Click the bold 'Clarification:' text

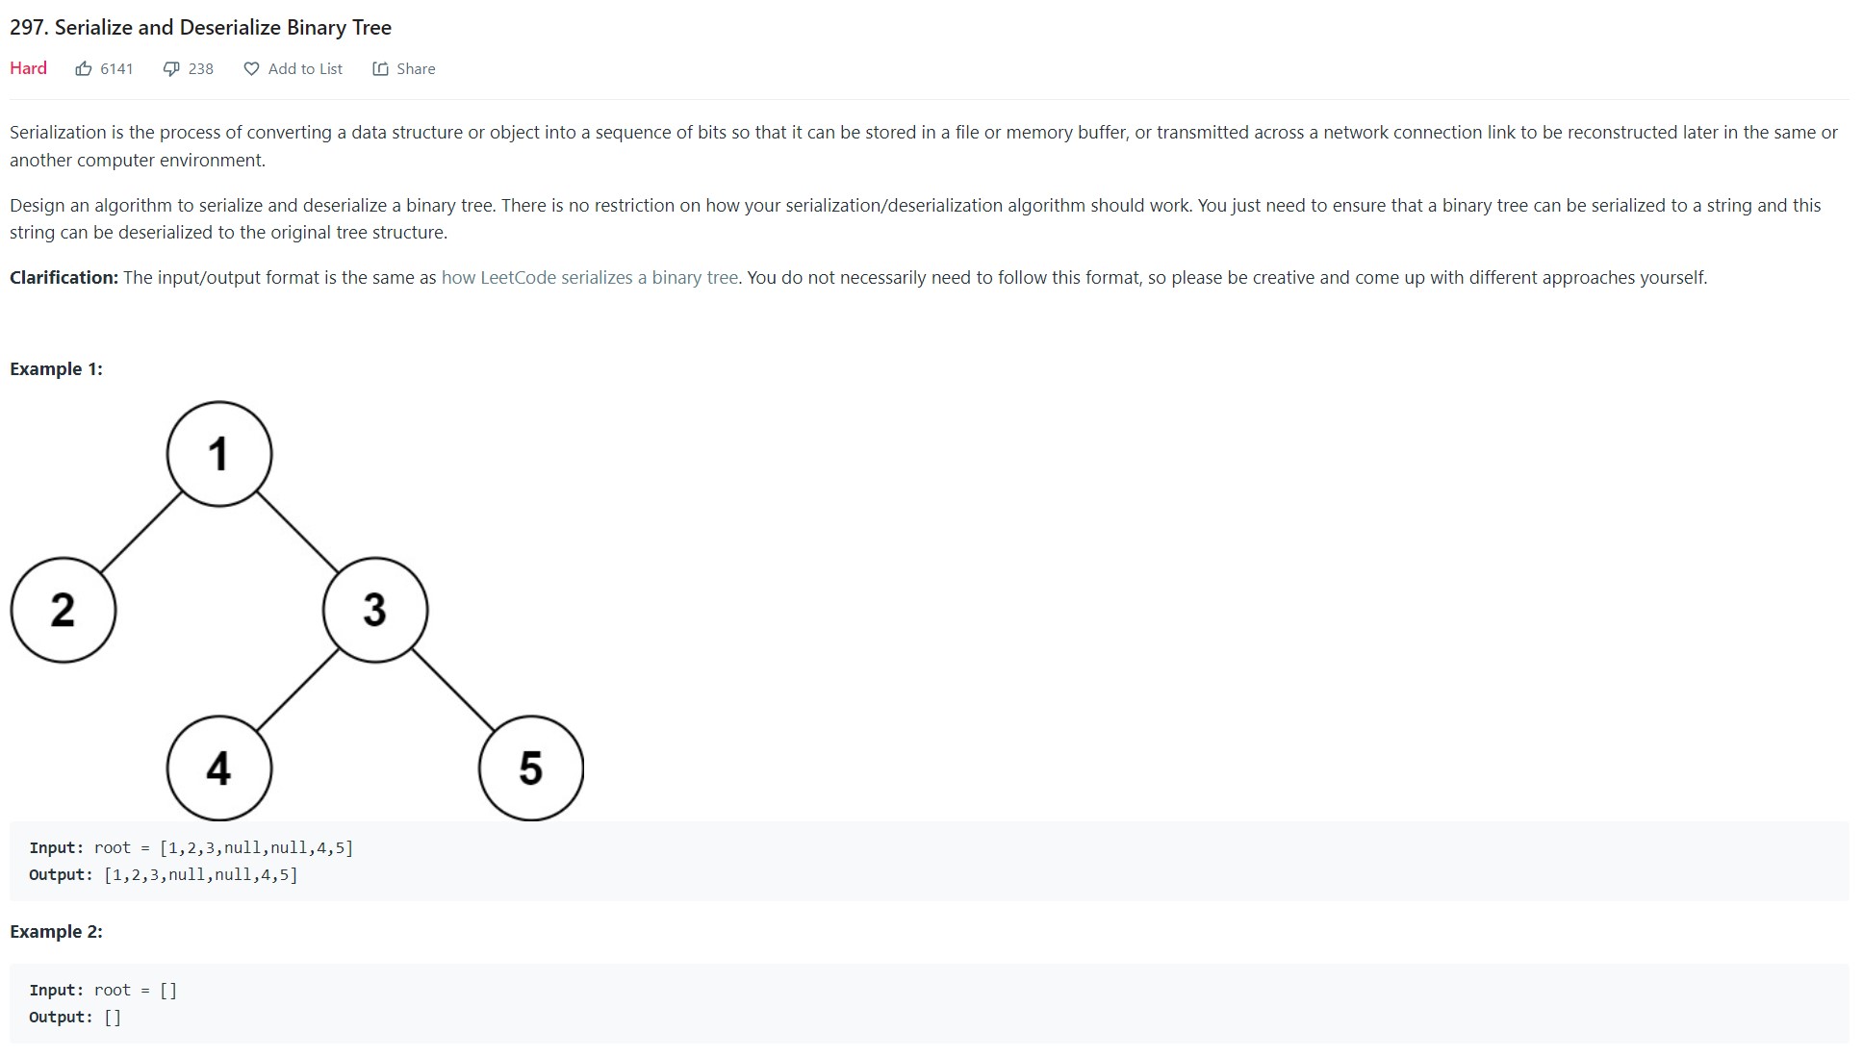64,278
